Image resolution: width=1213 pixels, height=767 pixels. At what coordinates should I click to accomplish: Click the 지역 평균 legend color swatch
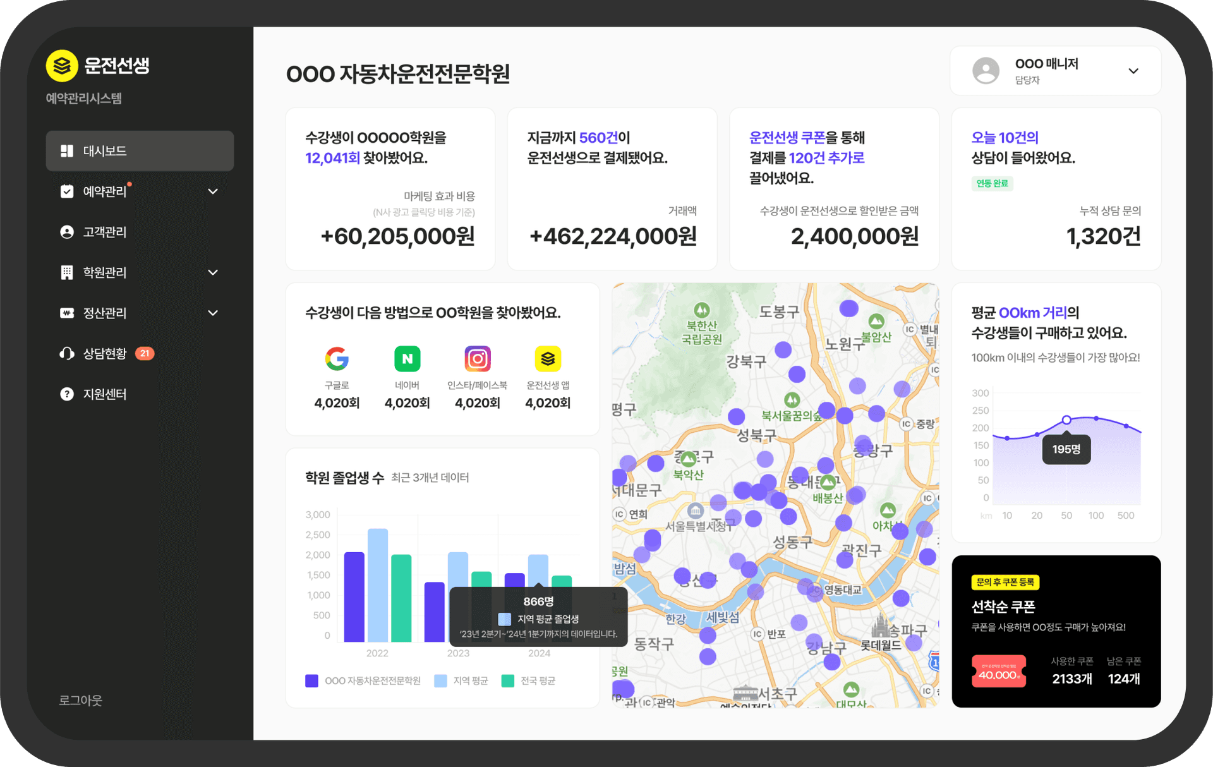[x=440, y=680]
